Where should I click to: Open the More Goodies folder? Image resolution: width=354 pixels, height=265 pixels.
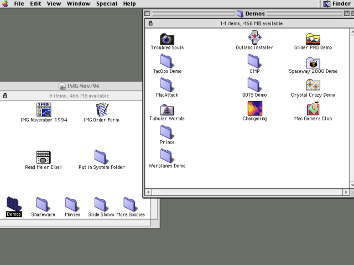point(130,204)
